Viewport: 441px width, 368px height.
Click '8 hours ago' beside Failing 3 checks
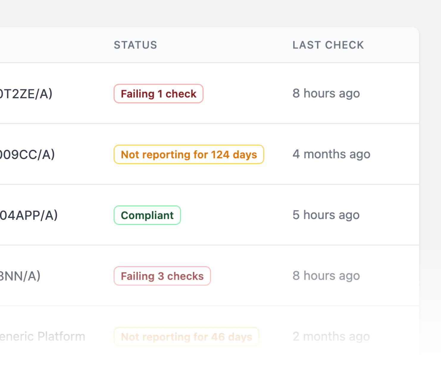(x=326, y=276)
